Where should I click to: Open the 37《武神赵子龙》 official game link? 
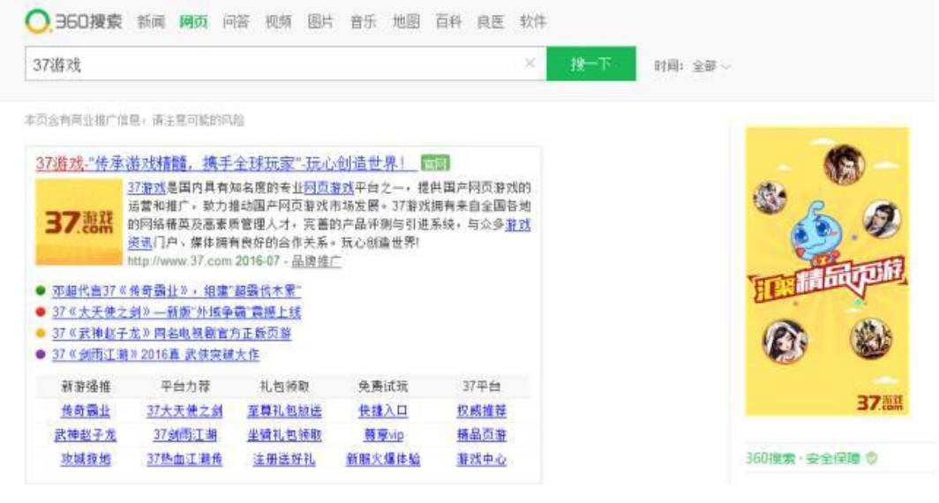(171, 333)
